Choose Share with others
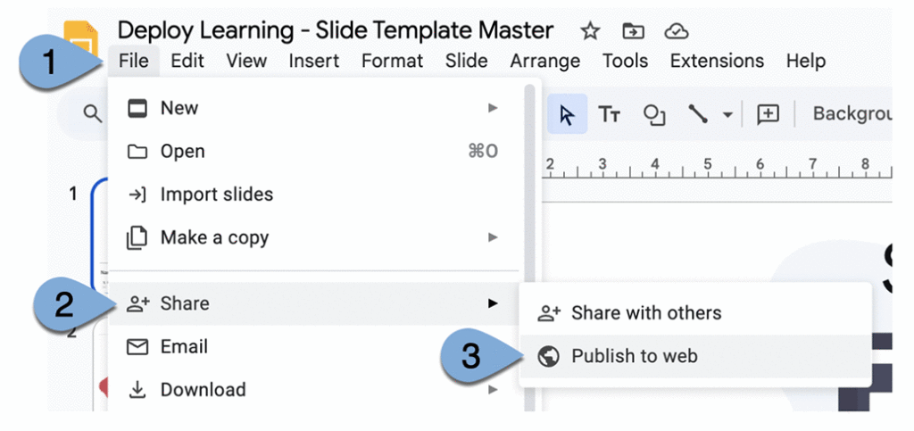This screenshot has width=914, height=431. [x=645, y=313]
